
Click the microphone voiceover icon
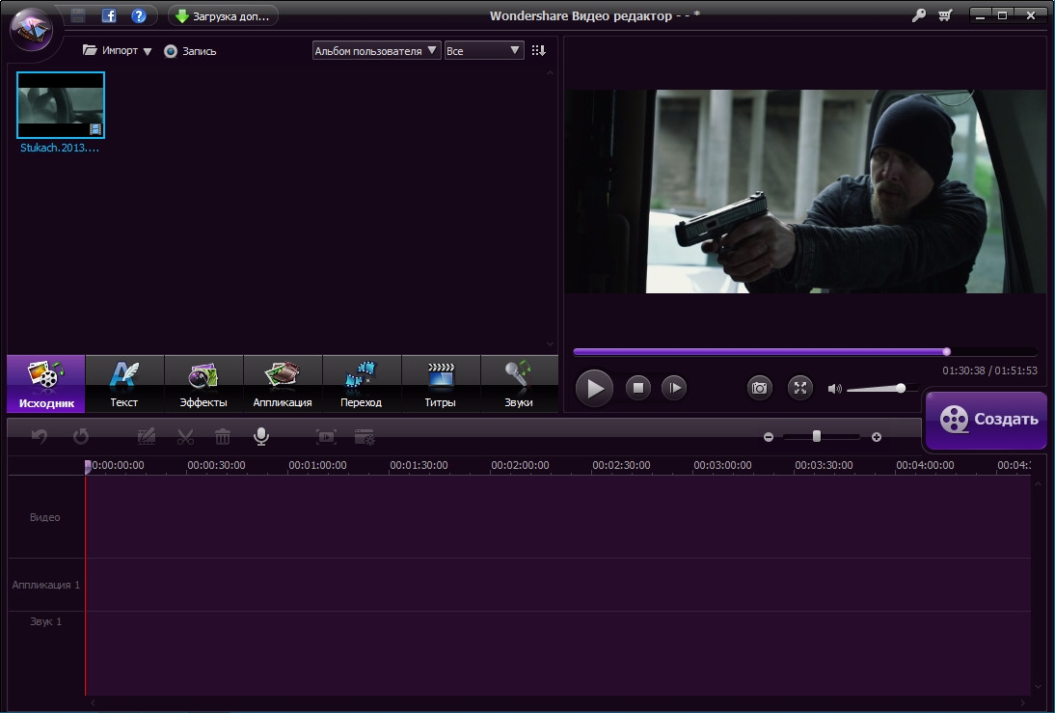(x=260, y=437)
